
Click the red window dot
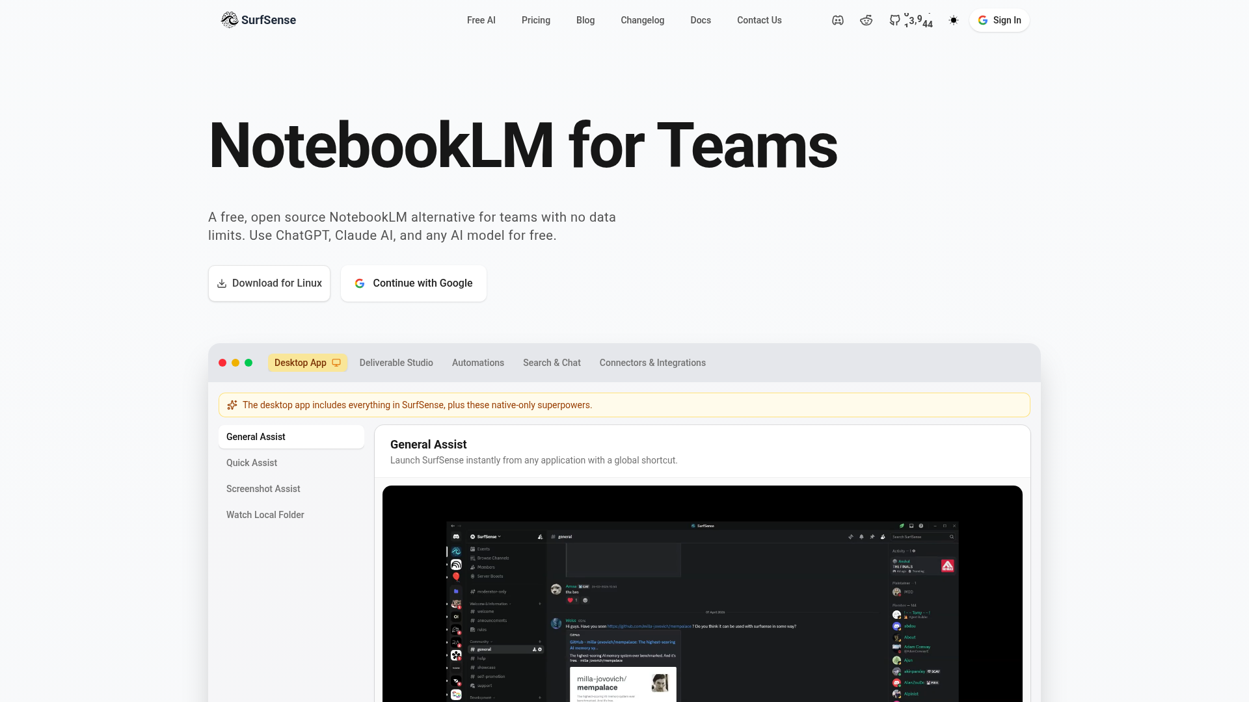pyautogui.click(x=222, y=363)
